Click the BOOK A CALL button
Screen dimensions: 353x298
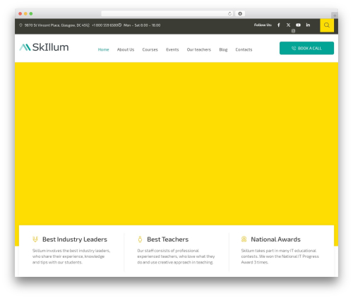tap(306, 48)
